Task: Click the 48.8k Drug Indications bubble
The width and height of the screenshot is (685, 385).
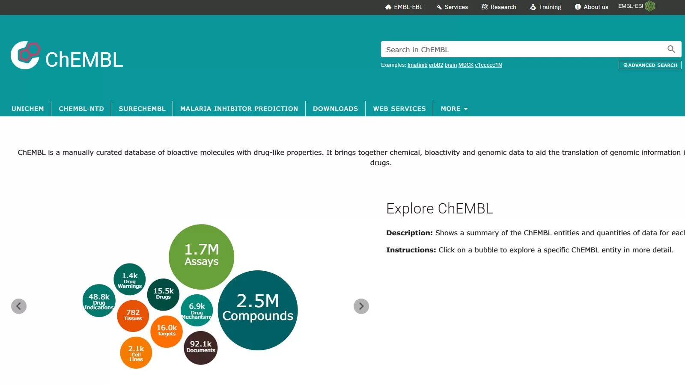Action: [99, 301]
